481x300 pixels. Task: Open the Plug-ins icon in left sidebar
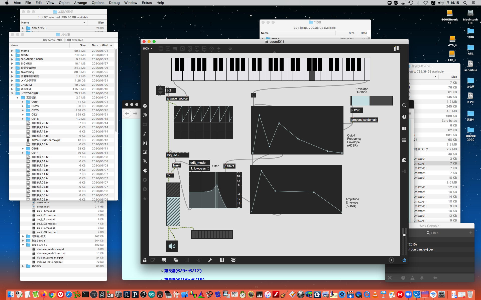click(145, 171)
